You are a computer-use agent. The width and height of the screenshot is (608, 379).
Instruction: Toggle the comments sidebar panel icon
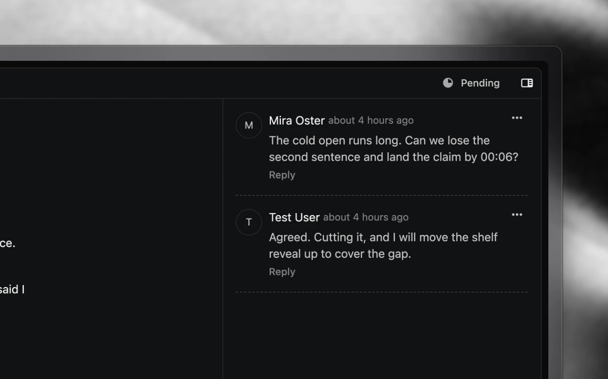[x=527, y=83]
